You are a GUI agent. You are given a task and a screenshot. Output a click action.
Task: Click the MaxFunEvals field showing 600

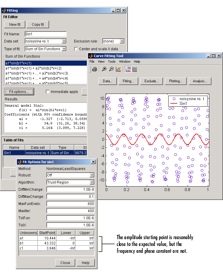(x=70, y=204)
